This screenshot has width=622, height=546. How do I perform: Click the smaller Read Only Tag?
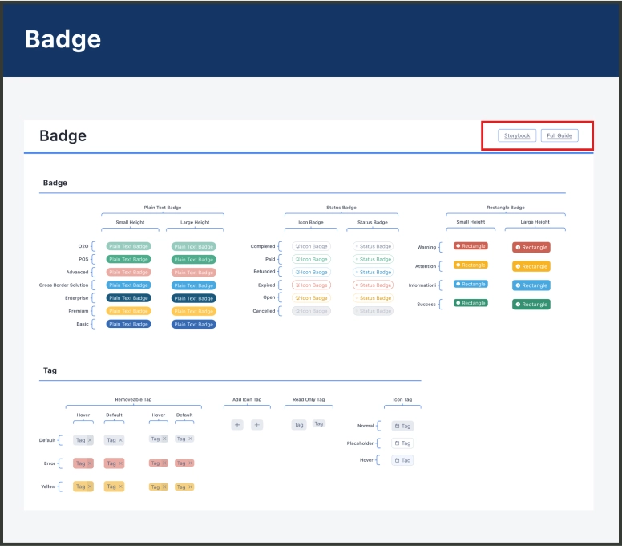(x=319, y=424)
